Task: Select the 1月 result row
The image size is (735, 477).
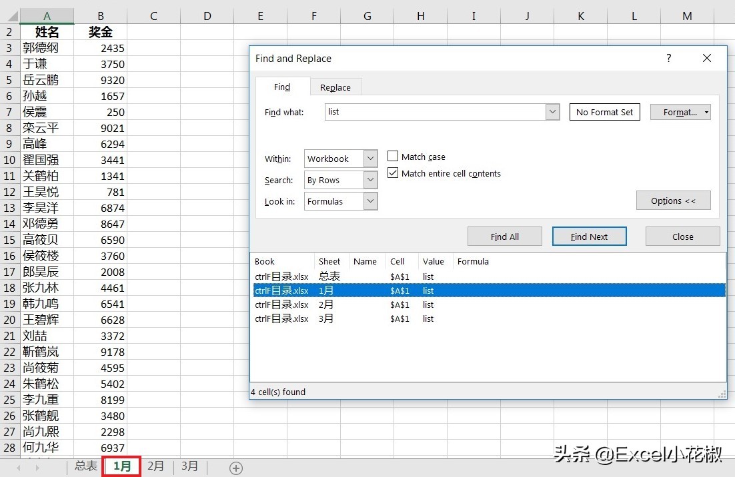Action: coord(490,290)
